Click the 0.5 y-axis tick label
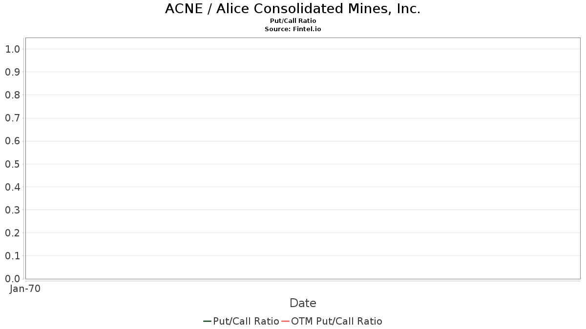This screenshot has width=586, height=329. (12, 164)
